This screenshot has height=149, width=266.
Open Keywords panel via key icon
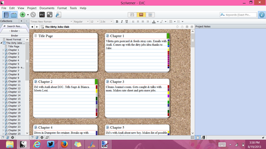(x=42, y=15)
